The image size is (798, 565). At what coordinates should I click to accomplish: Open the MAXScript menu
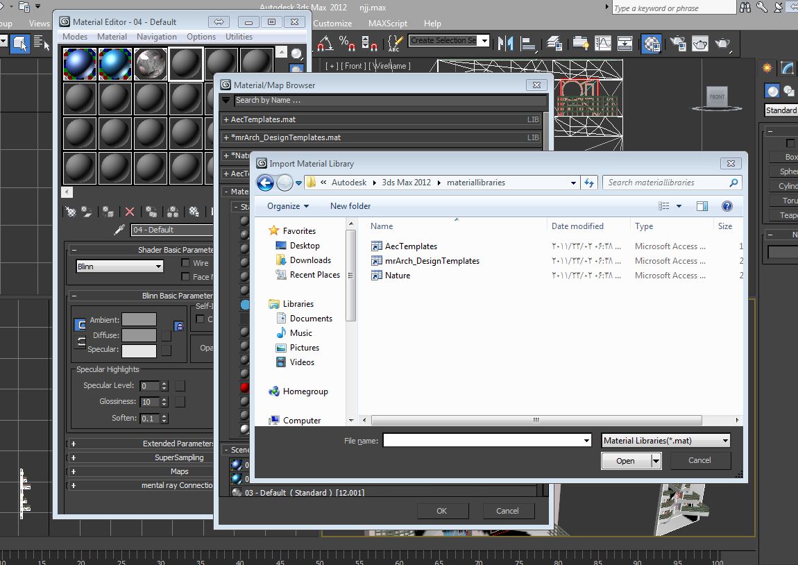point(388,23)
